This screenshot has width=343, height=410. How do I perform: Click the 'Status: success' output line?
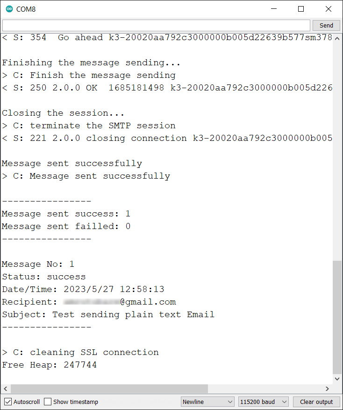pos(44,277)
